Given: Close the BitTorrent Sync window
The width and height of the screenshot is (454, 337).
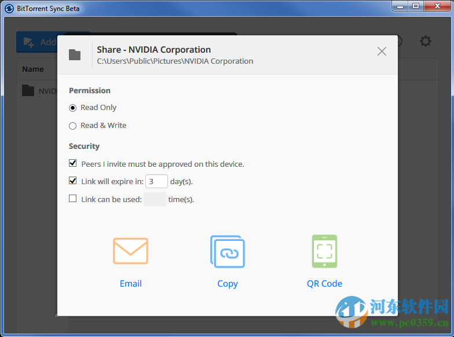Looking at the screenshot, I should [x=437, y=6].
